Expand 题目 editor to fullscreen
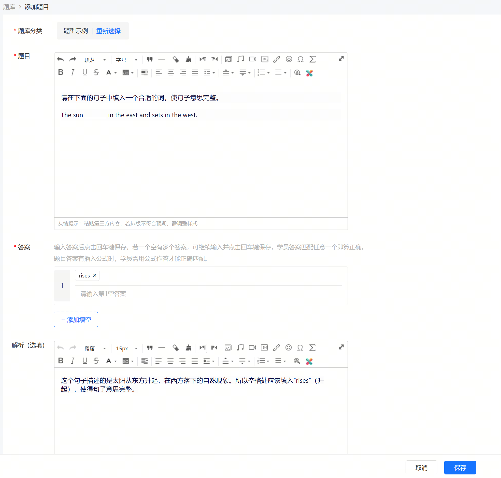 341,59
